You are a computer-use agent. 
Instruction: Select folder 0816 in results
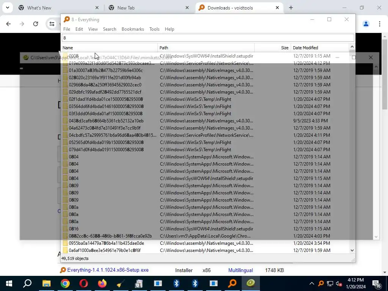tap(74, 229)
